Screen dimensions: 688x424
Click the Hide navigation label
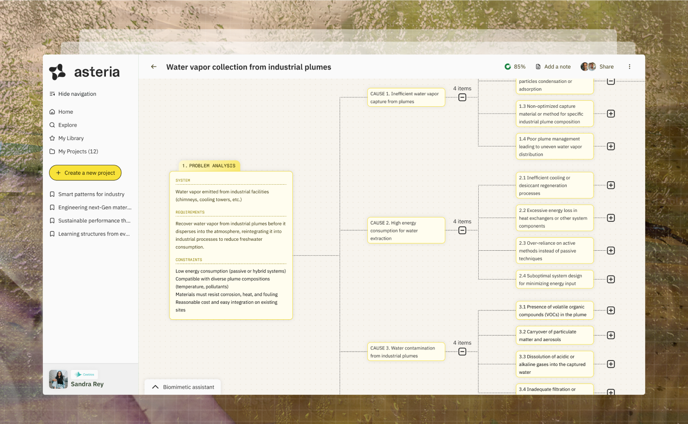[77, 94]
